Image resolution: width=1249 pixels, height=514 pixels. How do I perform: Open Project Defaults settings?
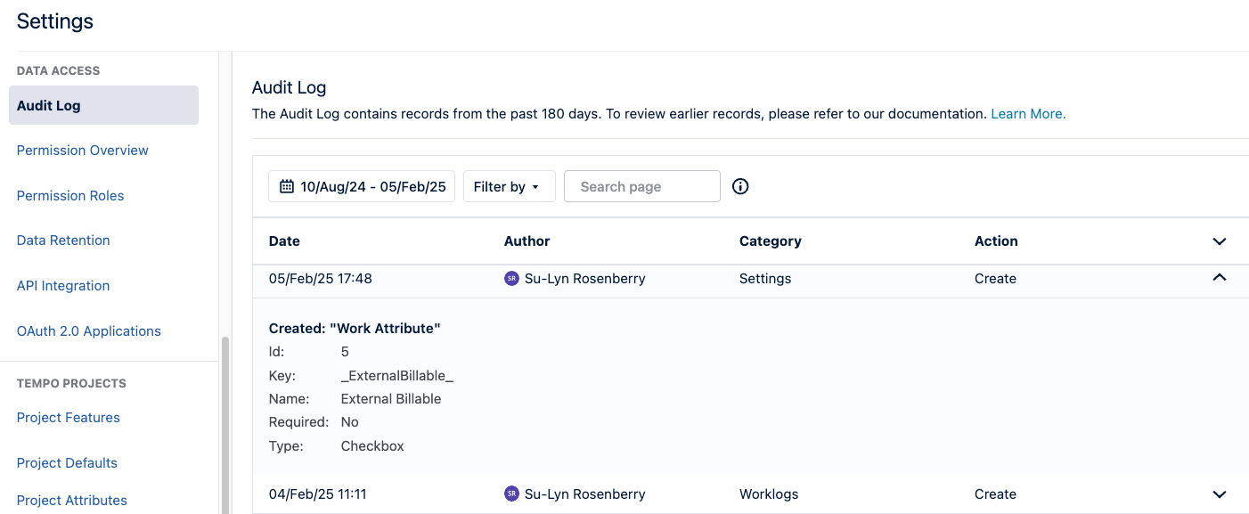tap(67, 463)
